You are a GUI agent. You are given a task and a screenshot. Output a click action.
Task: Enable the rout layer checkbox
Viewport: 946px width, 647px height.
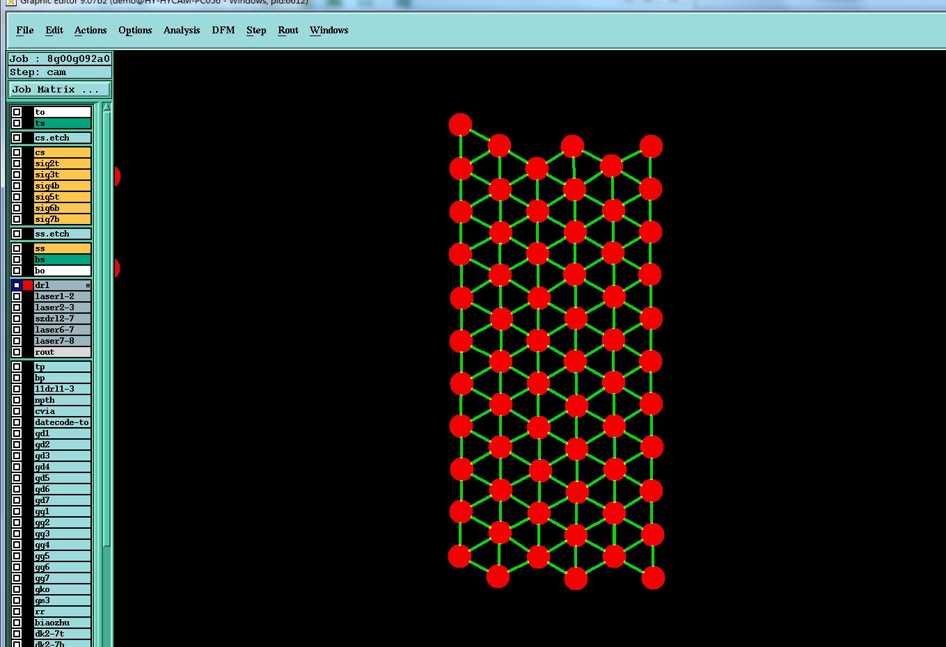pyautogui.click(x=17, y=352)
